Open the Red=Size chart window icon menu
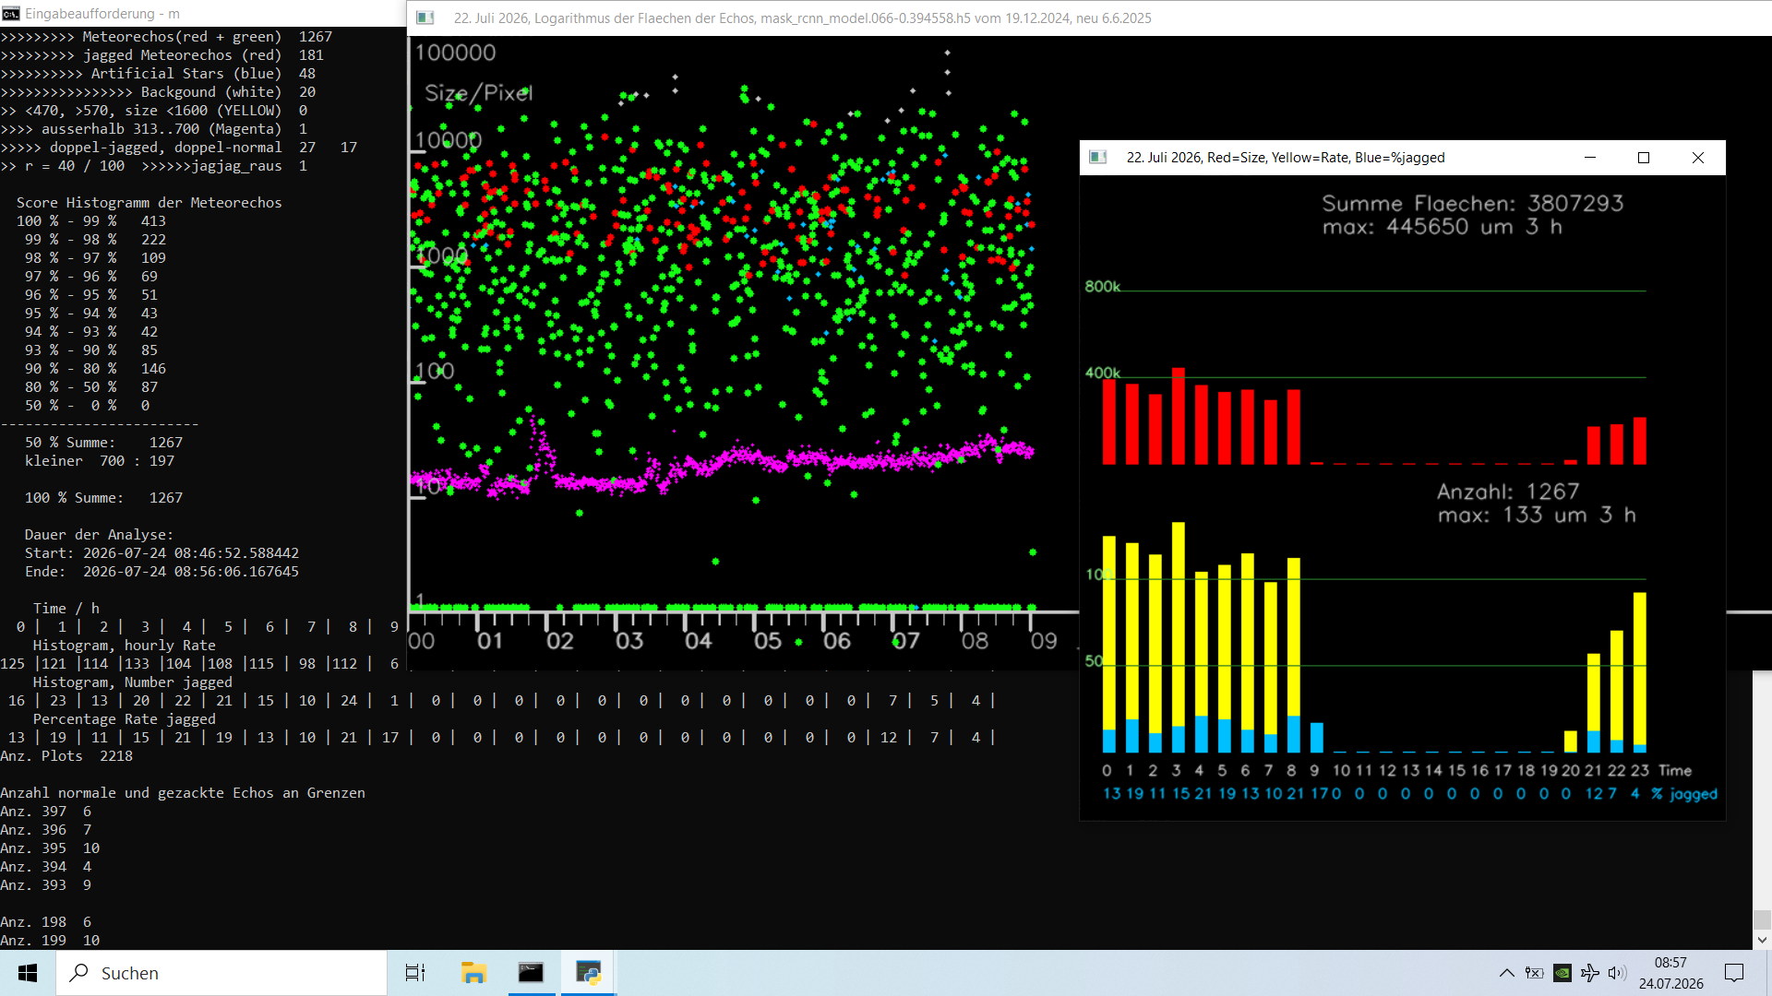1772x996 pixels. point(1098,158)
